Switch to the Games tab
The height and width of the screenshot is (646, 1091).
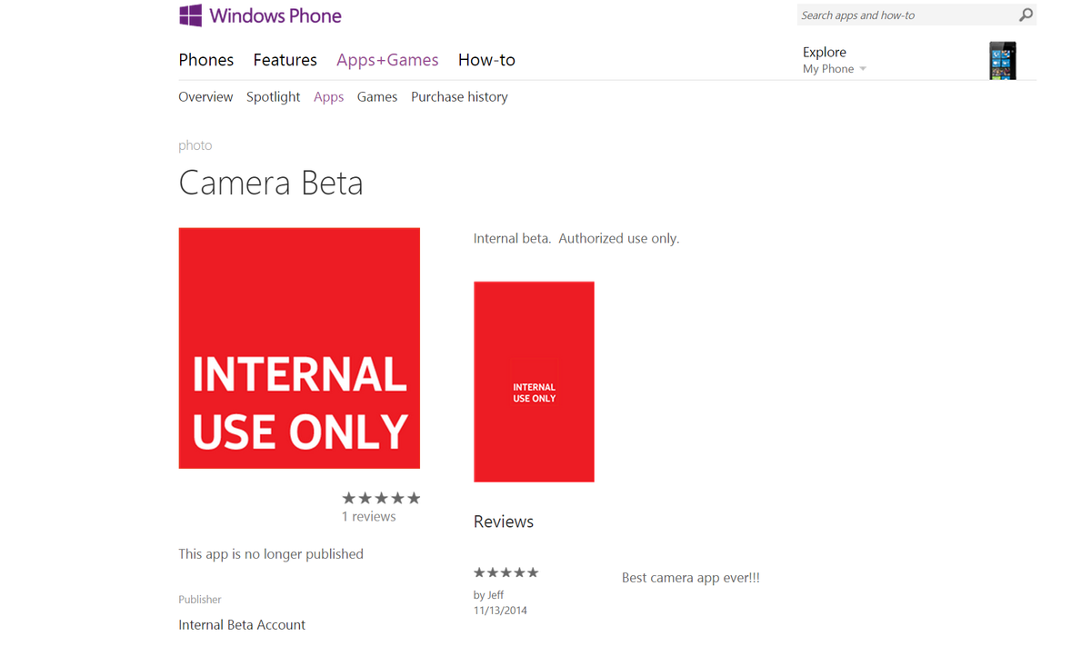point(376,96)
